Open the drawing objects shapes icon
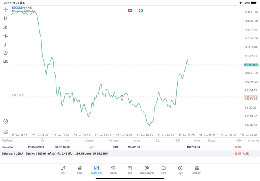 tap(6, 53)
